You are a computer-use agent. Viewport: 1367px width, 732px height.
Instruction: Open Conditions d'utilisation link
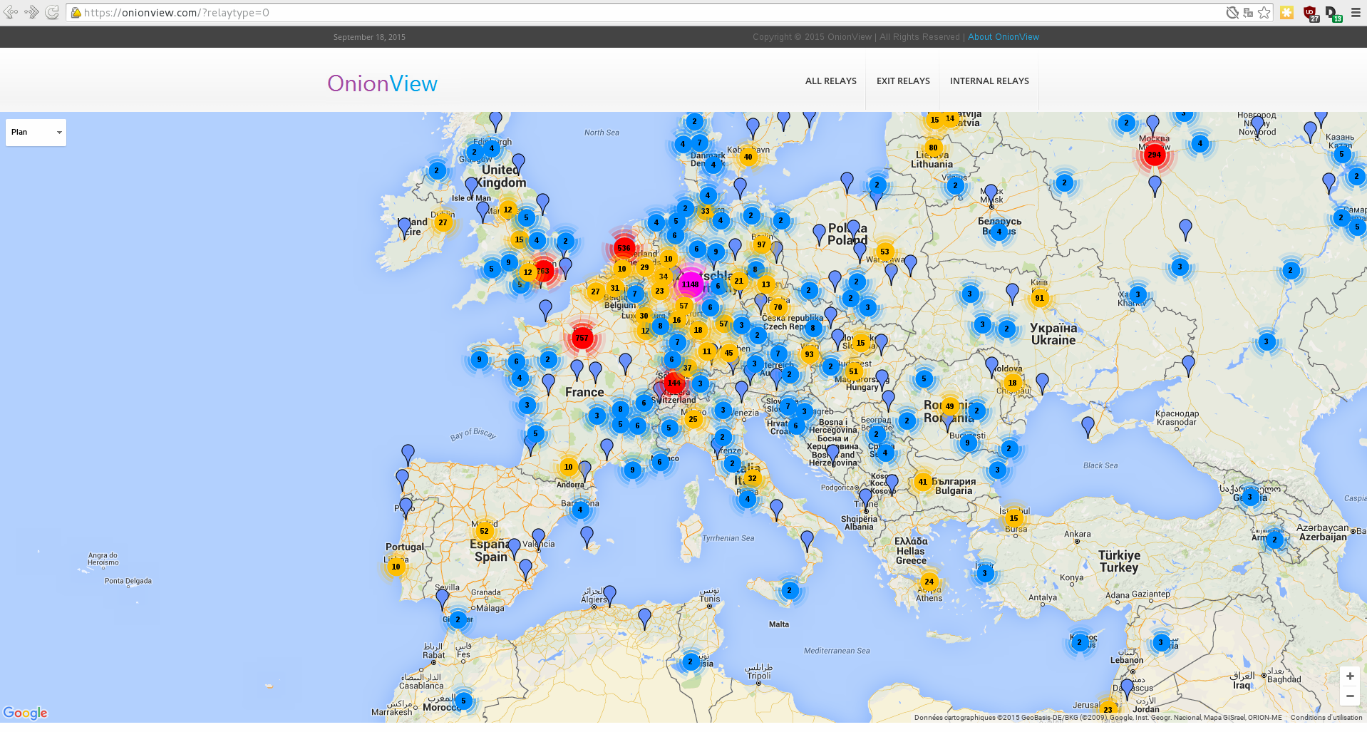[1326, 718]
